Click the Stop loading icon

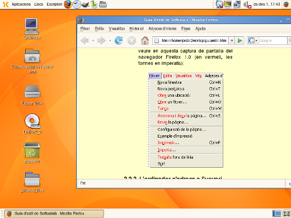(x=132, y=40)
